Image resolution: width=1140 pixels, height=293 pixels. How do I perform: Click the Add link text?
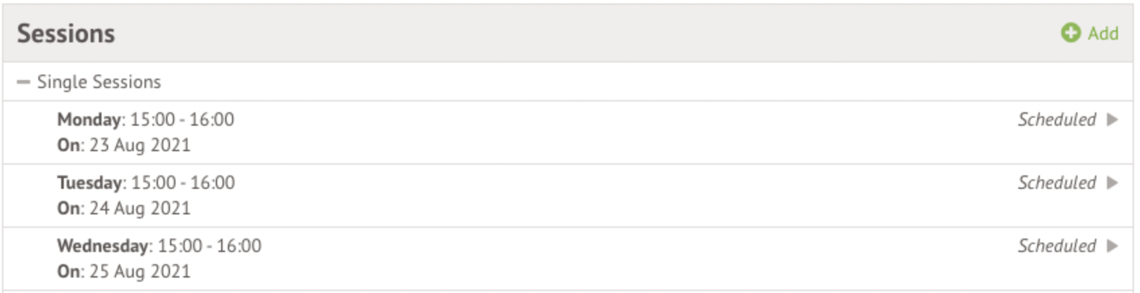[1103, 33]
